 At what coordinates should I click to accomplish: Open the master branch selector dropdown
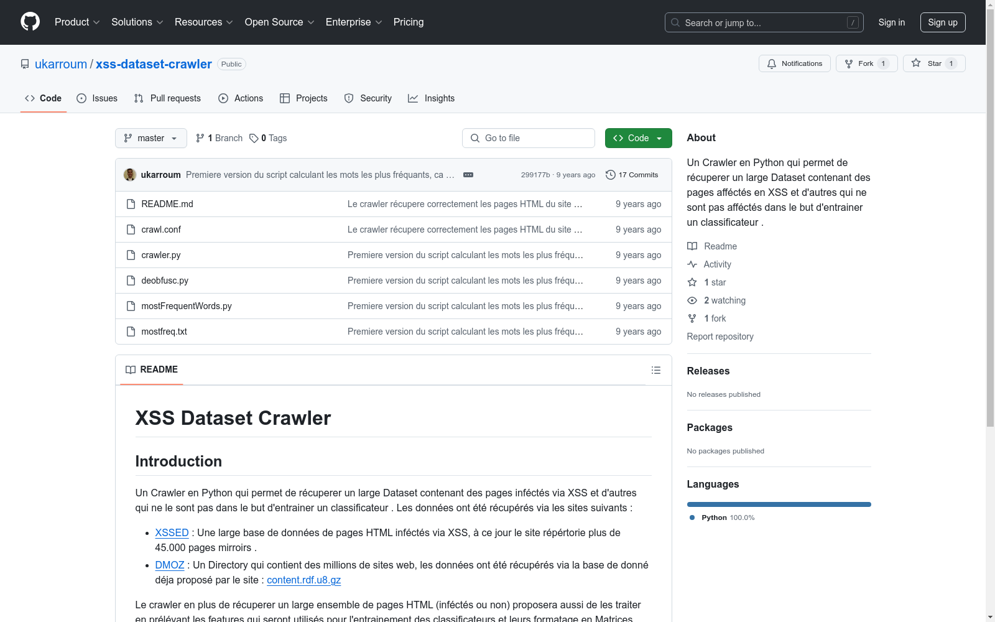(151, 138)
